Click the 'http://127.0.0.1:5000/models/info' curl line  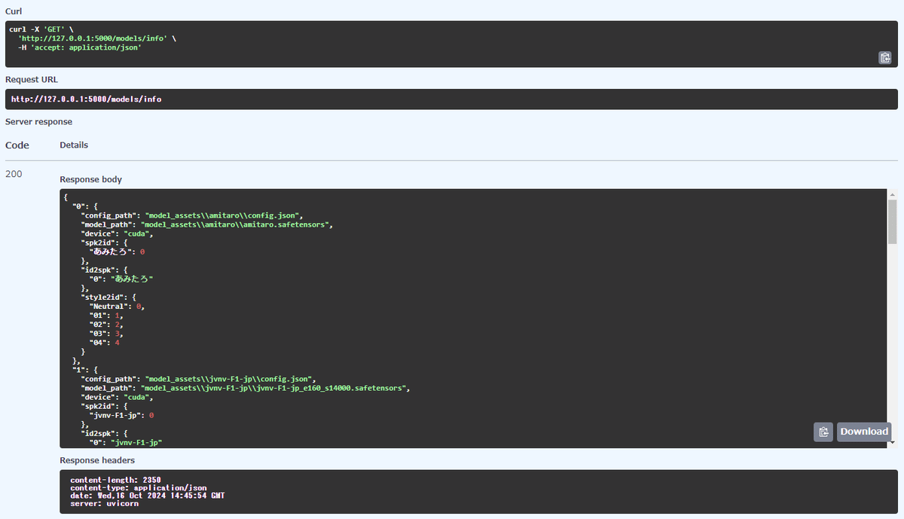pyautogui.click(x=98, y=38)
